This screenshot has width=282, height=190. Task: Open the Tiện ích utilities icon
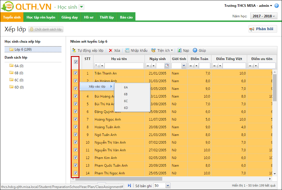(153, 50)
